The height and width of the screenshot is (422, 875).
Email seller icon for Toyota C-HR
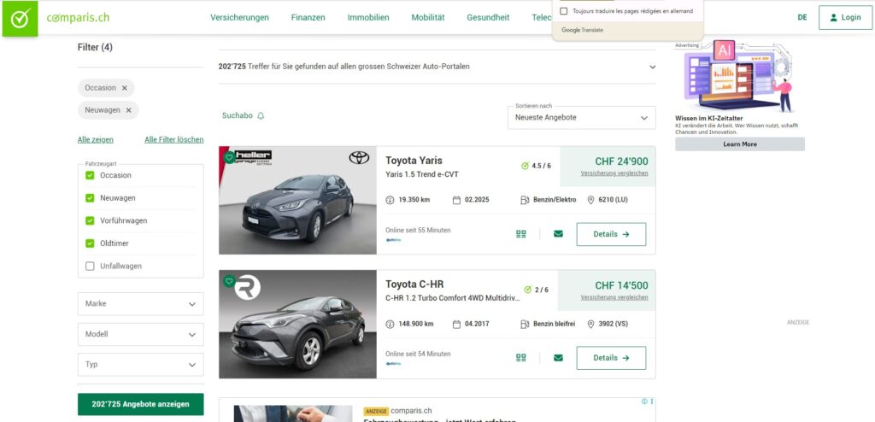tap(558, 358)
